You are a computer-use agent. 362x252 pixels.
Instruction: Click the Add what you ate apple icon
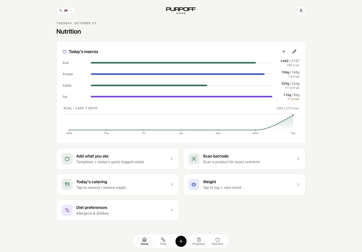click(x=67, y=159)
